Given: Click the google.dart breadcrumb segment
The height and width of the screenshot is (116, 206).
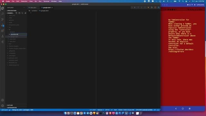Looking at the screenshot, I should click(x=45, y=11).
